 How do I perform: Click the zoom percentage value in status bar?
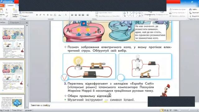pyautogui.click(x=175, y=110)
